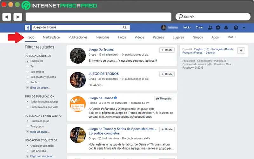Open the Deutsch language link
The width and height of the screenshot is (254, 159).
pos(211,52)
